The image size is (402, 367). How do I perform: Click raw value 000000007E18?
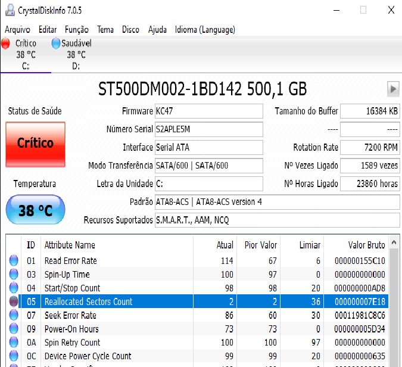click(x=360, y=301)
